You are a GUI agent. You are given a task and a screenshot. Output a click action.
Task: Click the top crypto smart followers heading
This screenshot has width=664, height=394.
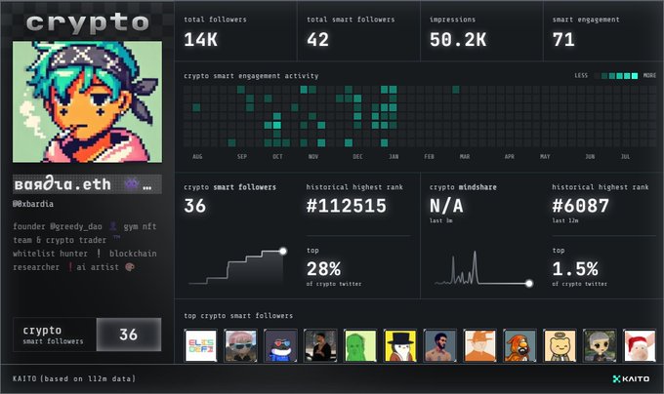[238, 316]
